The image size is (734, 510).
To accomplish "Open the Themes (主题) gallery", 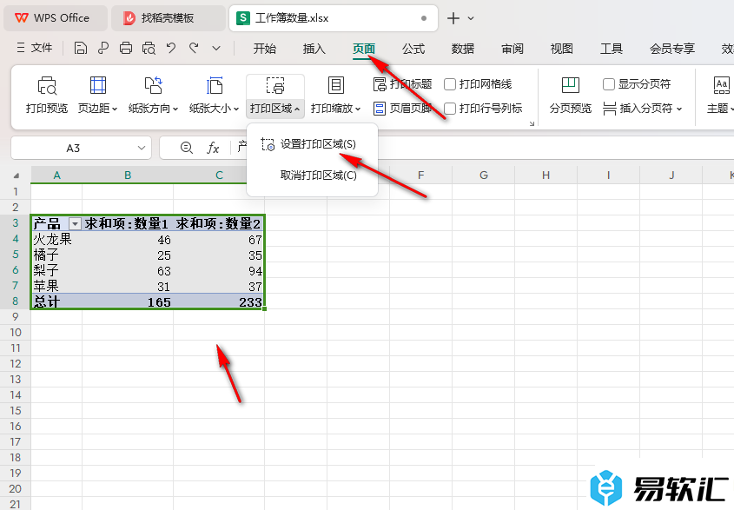I will click(x=720, y=95).
